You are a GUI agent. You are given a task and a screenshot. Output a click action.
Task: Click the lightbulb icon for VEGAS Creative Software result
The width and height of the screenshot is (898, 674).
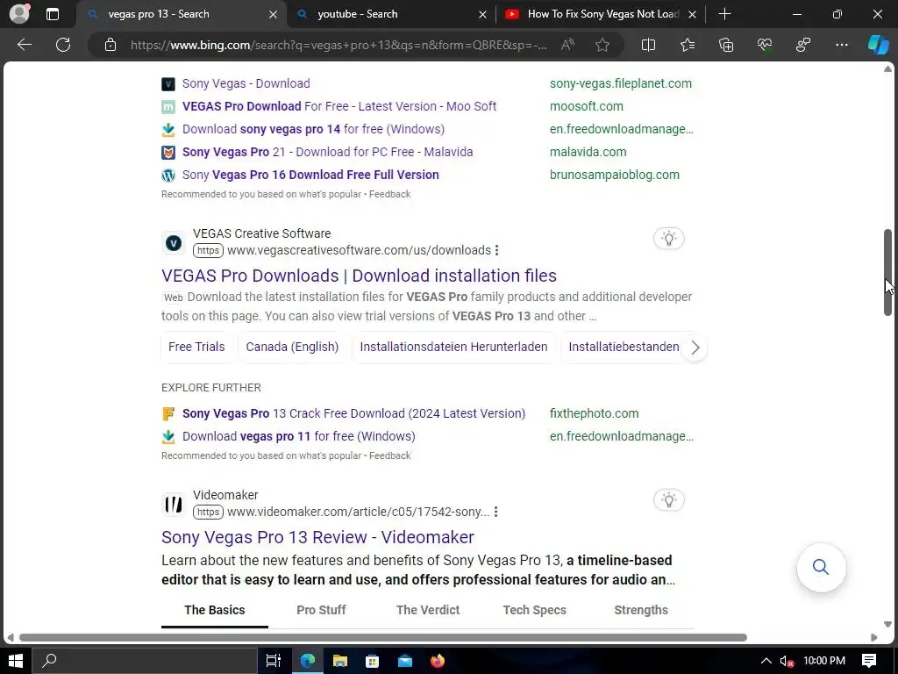point(669,239)
